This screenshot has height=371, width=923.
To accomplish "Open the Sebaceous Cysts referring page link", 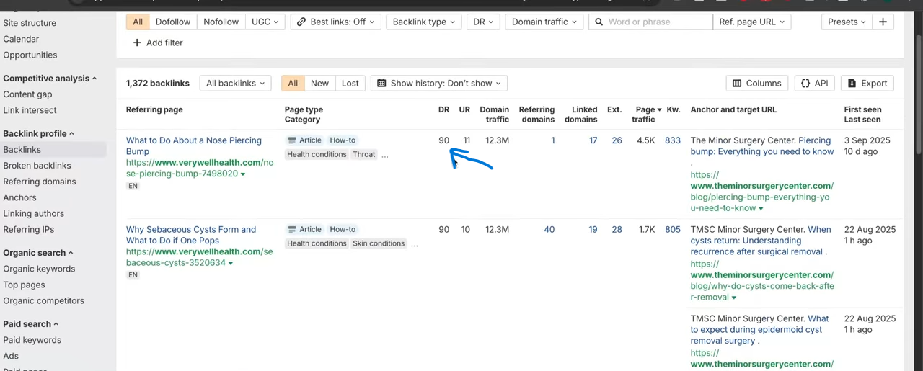I will [190, 235].
